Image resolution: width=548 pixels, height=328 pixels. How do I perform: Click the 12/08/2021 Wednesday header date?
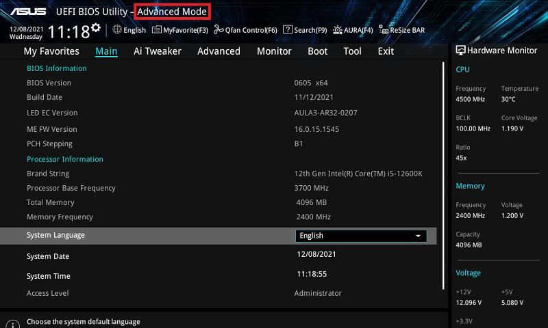click(x=26, y=33)
